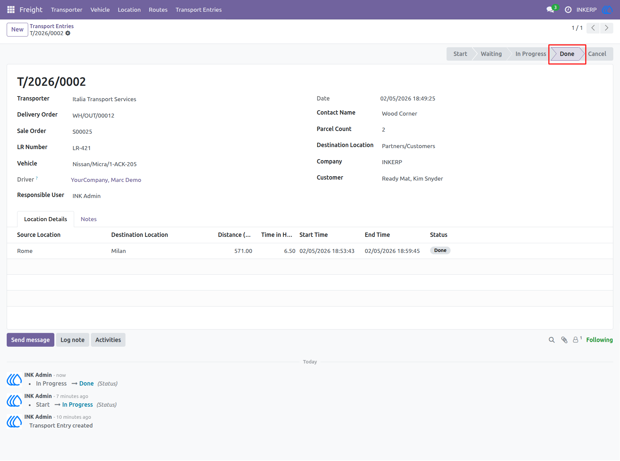Click the New button
Image resolution: width=620 pixels, height=461 pixels.
click(x=17, y=29)
